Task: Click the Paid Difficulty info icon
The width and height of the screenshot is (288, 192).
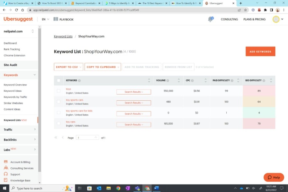Action: coord(232,81)
